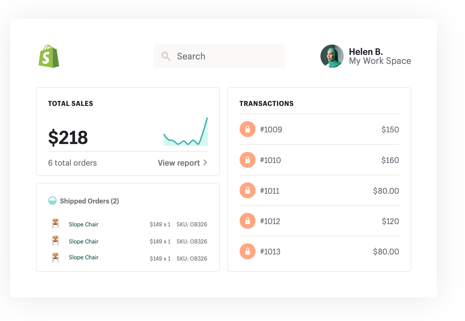Open Helen B.'s profile avatar
Viewport: 465px width, 321px height.
pyautogui.click(x=332, y=56)
